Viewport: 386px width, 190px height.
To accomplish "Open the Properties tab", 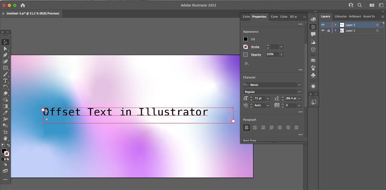I will point(259,17).
